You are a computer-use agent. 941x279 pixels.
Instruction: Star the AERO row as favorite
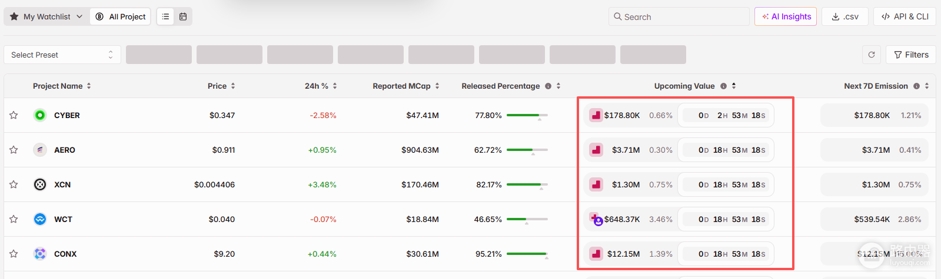(14, 150)
